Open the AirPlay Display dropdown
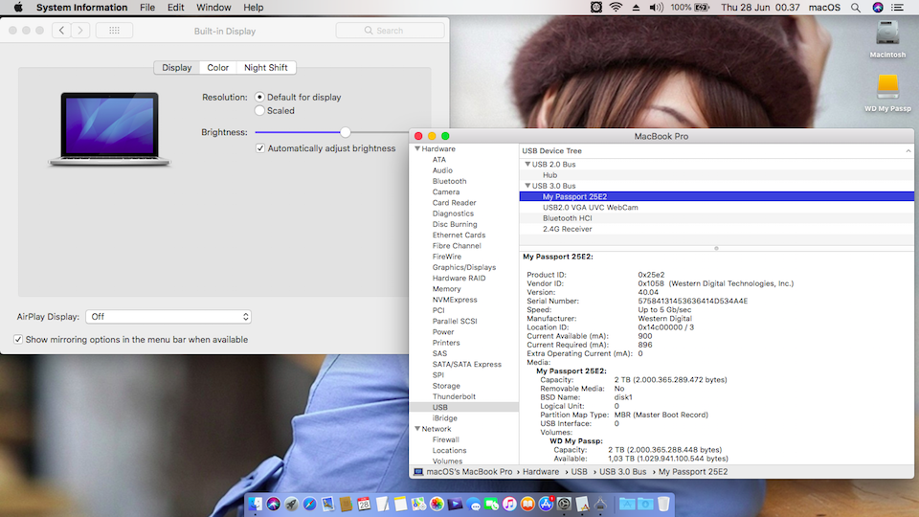Viewport: 919px width, 517px height. pyautogui.click(x=168, y=317)
